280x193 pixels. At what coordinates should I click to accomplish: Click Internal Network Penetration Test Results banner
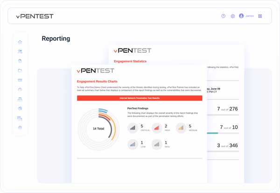pyautogui.click(x=140, y=98)
